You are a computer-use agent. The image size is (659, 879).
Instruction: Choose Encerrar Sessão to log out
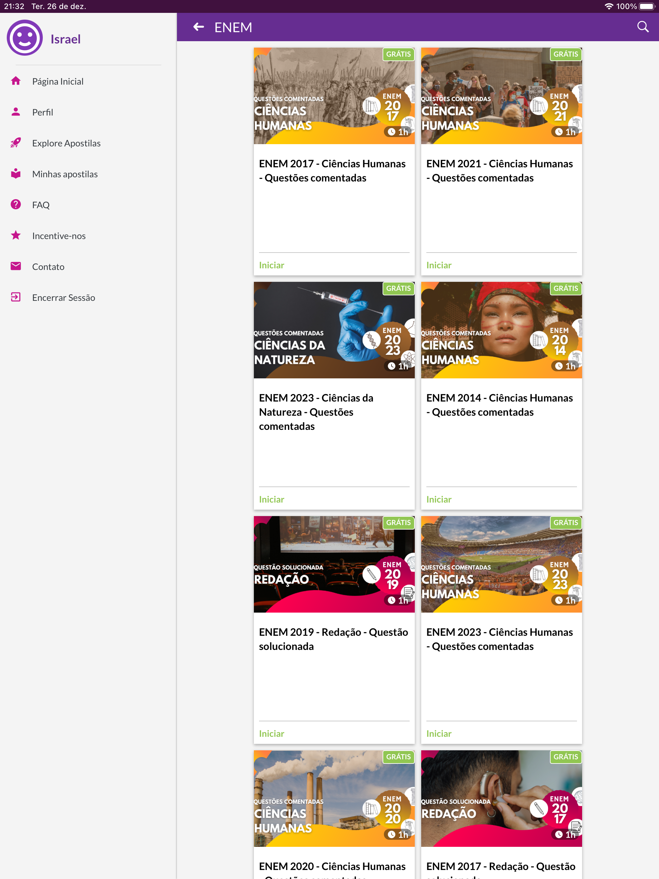pos(88,298)
